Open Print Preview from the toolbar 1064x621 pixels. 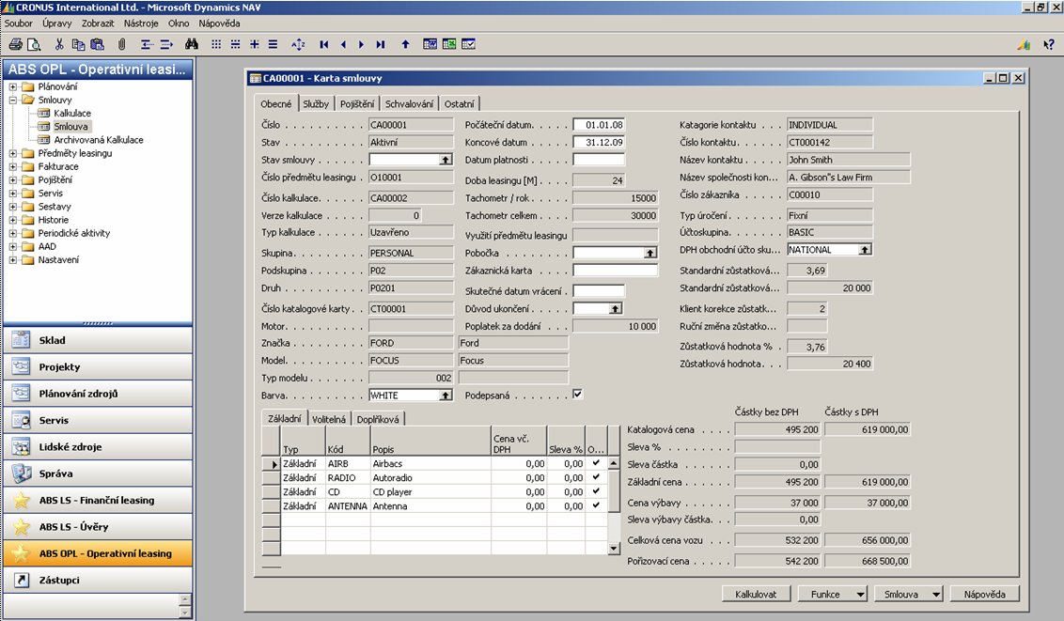[x=33, y=45]
